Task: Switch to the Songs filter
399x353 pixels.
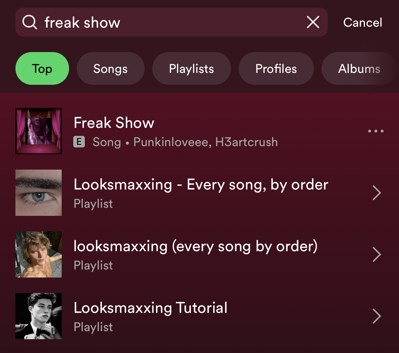Action: (x=111, y=68)
